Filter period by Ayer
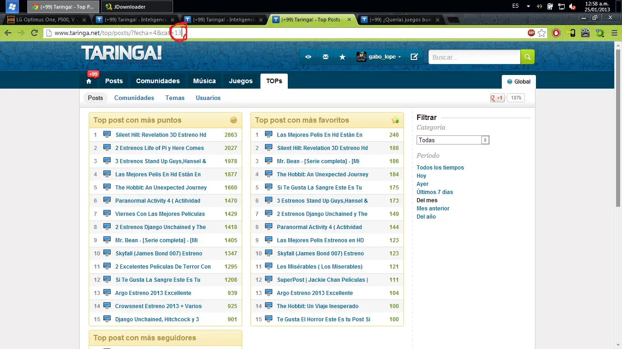 [x=423, y=184]
